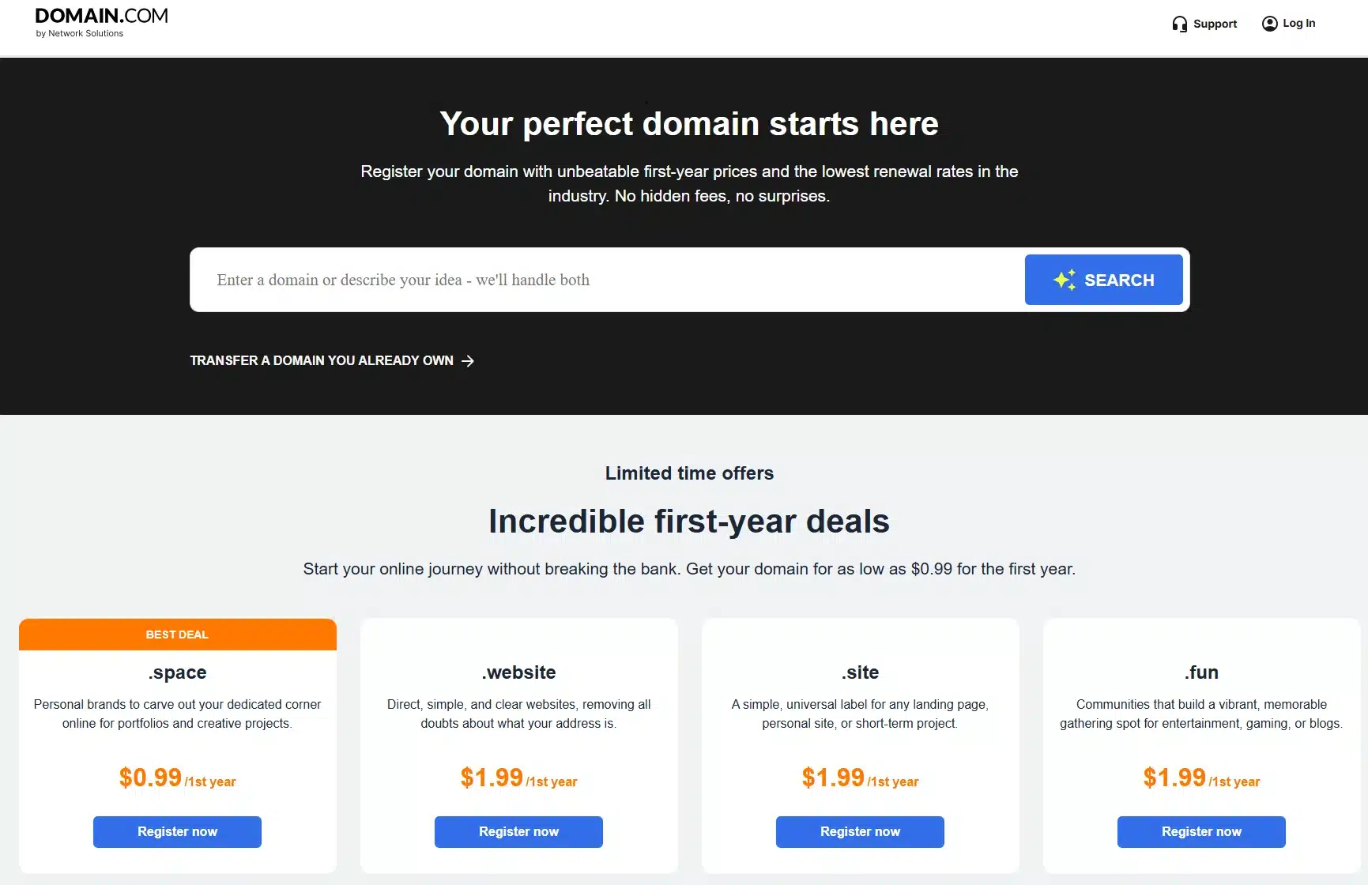Click the .fun card heading
The width and height of the screenshot is (1368, 885).
click(1201, 672)
